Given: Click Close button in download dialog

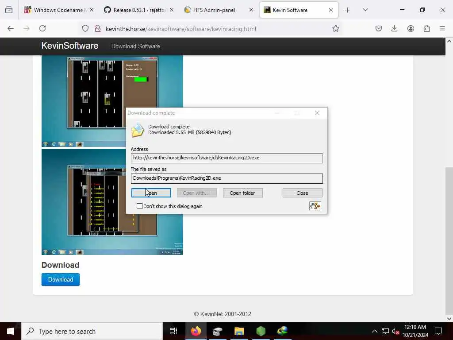Looking at the screenshot, I should click(x=303, y=193).
